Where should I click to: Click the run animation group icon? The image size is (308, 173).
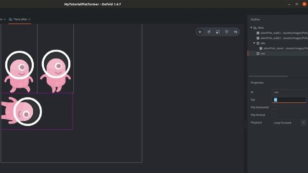click(x=258, y=53)
